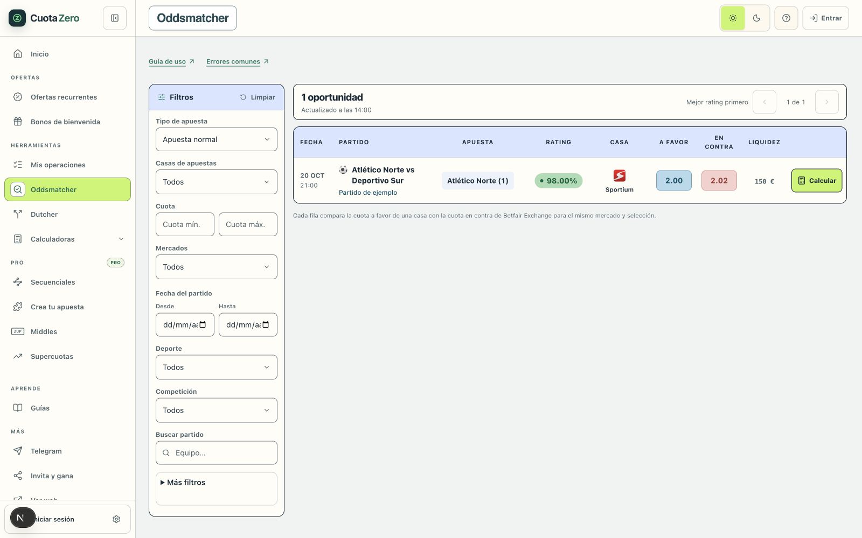Click the Cuota máx. input field
The height and width of the screenshot is (538, 862).
(248, 224)
